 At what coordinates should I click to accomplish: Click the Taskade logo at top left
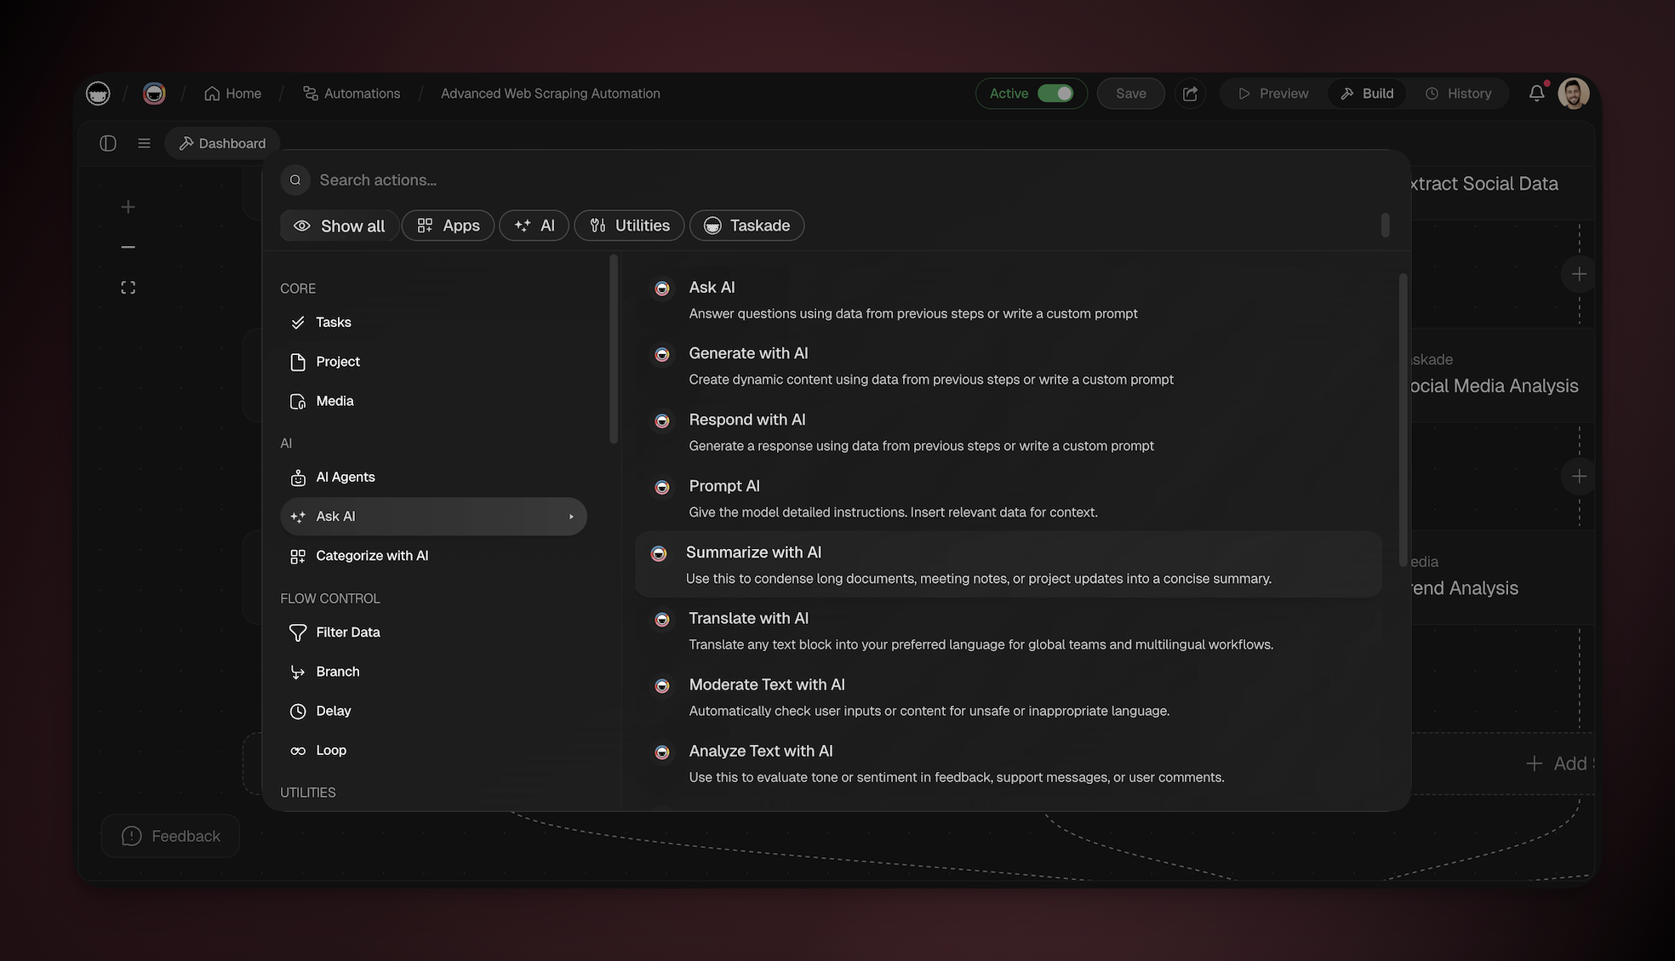[98, 94]
